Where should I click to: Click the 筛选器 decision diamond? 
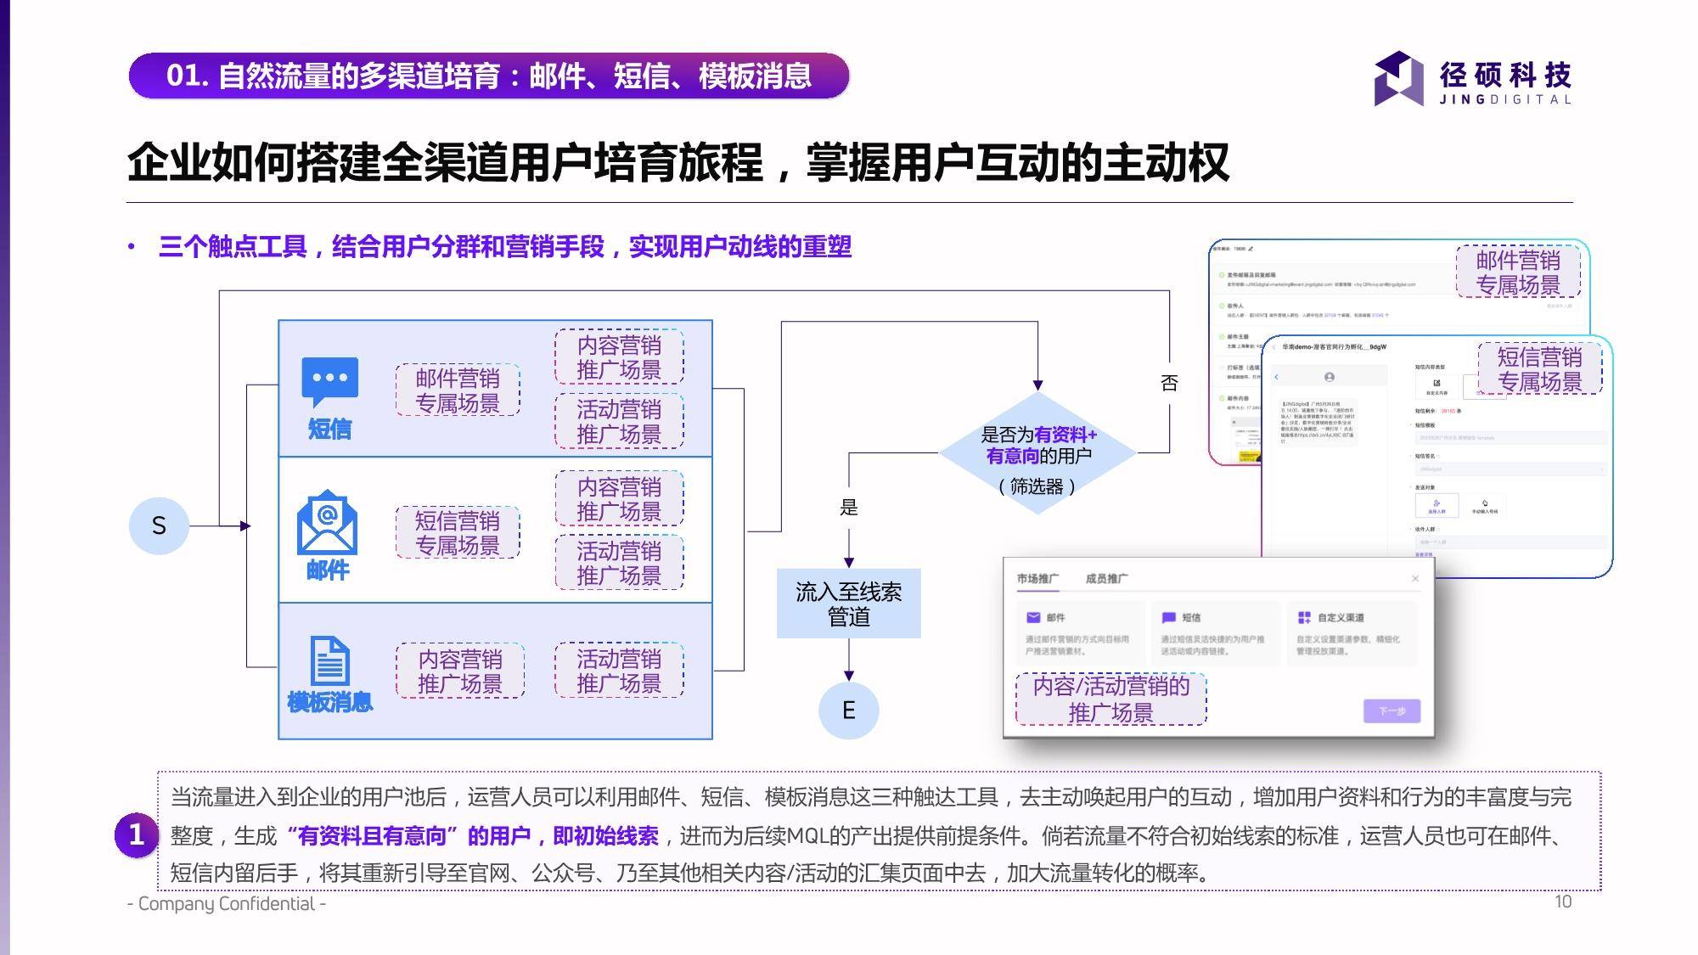coord(1037,453)
